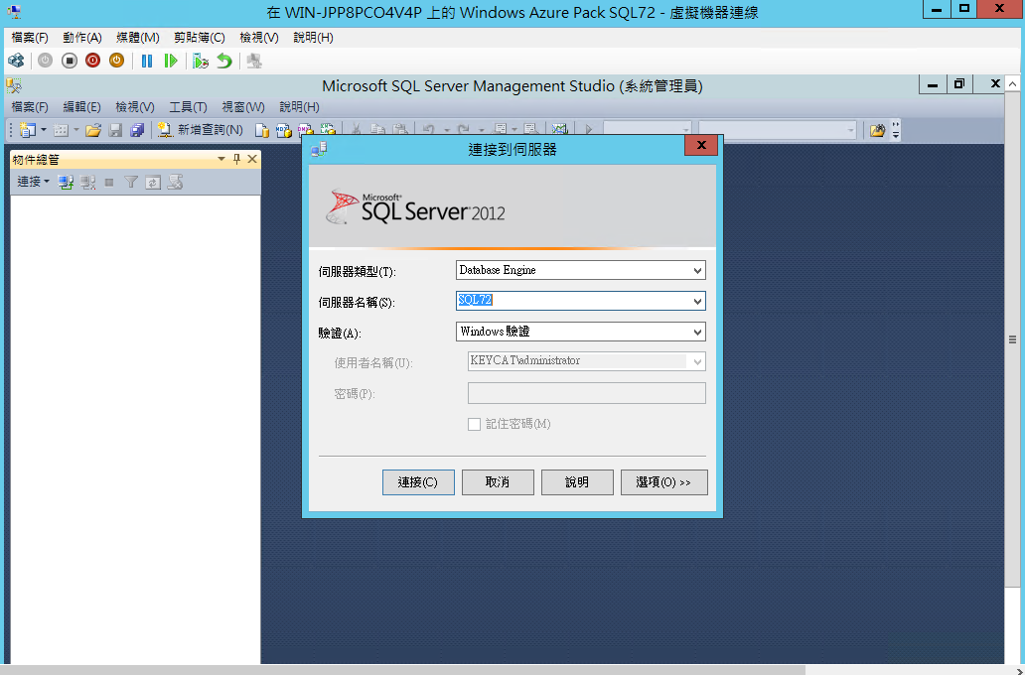The width and height of the screenshot is (1025, 675).
Task: Click the Ctrl+Alt+Del icon in VM toolbar
Action: tap(16, 61)
